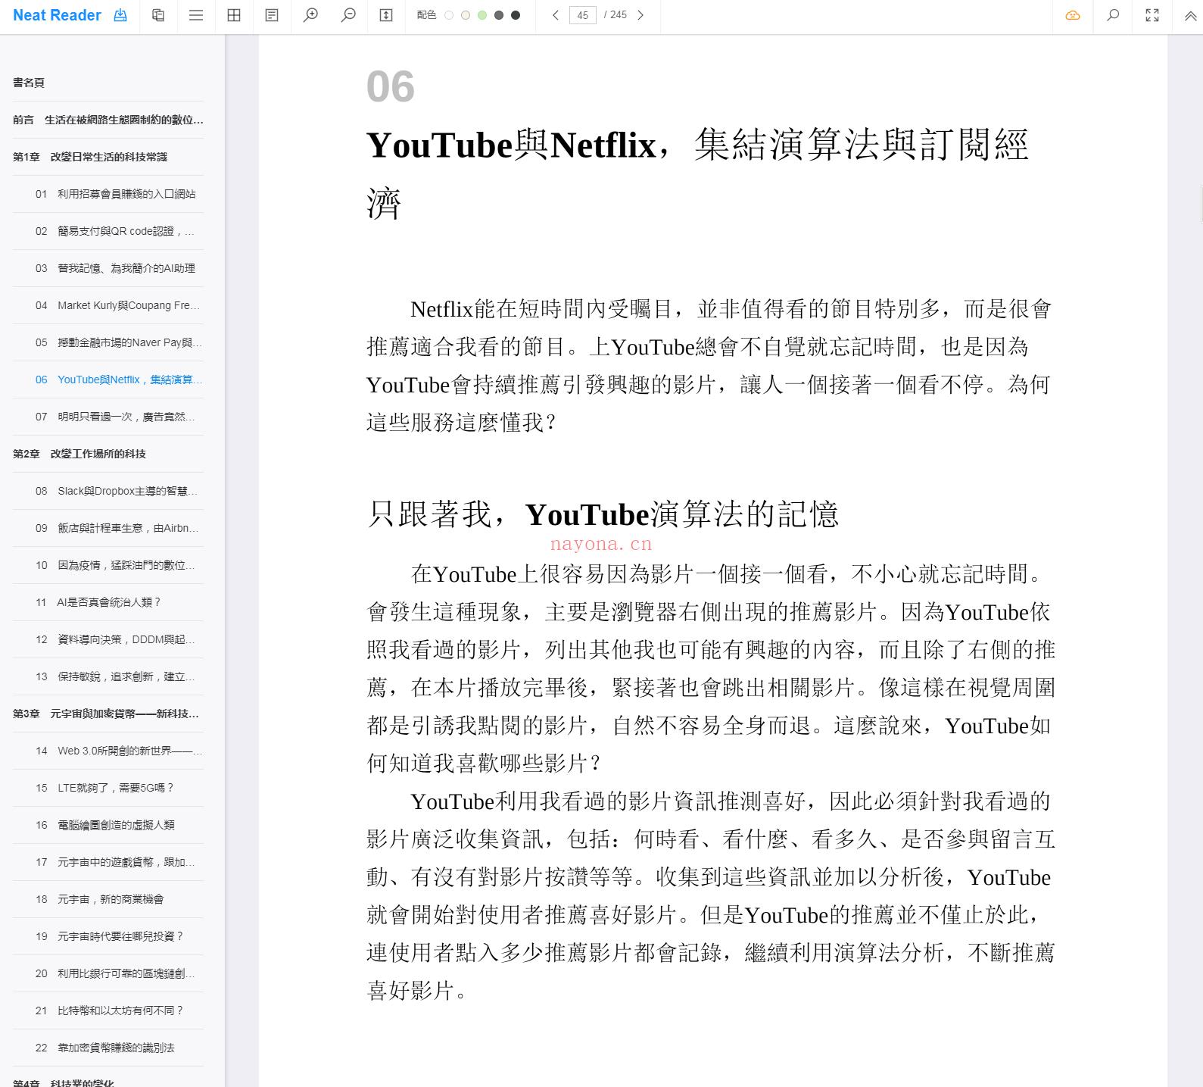Open section 21 比特幣和以太坊有何不同？
Screen dimensions: 1203x1087
coord(108,1010)
